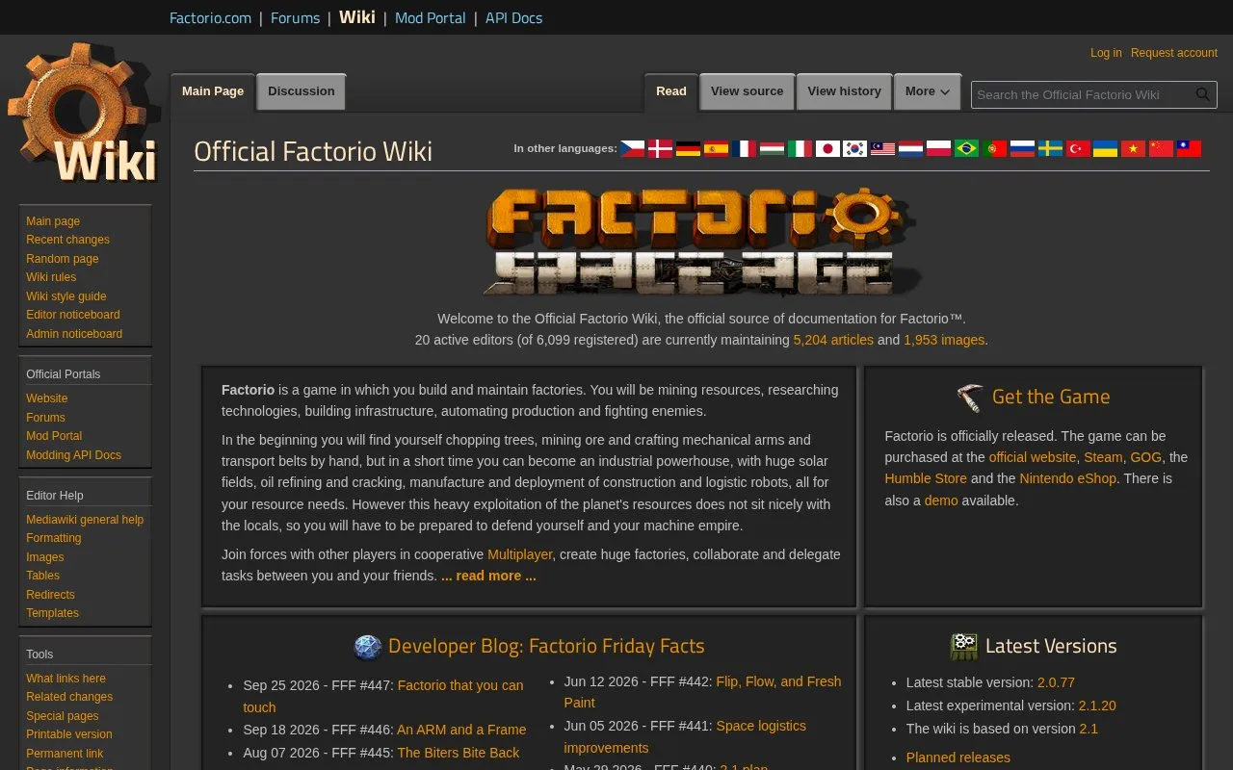This screenshot has width=1233, height=770.
Task: Select the Turkish flag language link
Action: click(1079, 148)
